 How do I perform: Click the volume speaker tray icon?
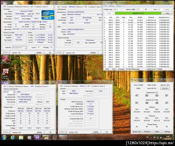pyautogui.click(x=161, y=138)
